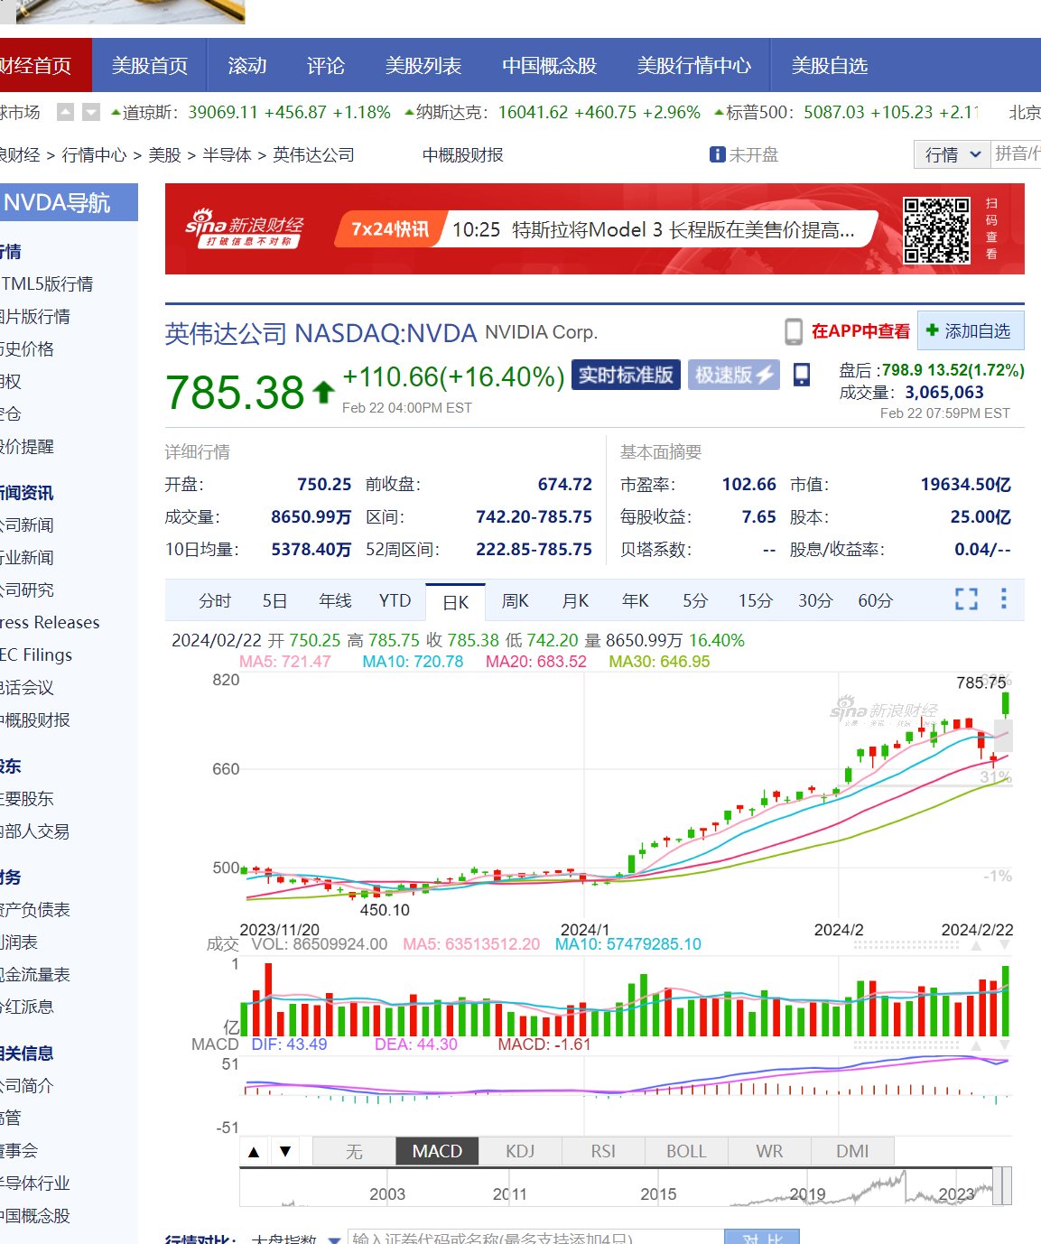Click the small mobile icon after 极速版
1041x1244 pixels.
click(802, 375)
